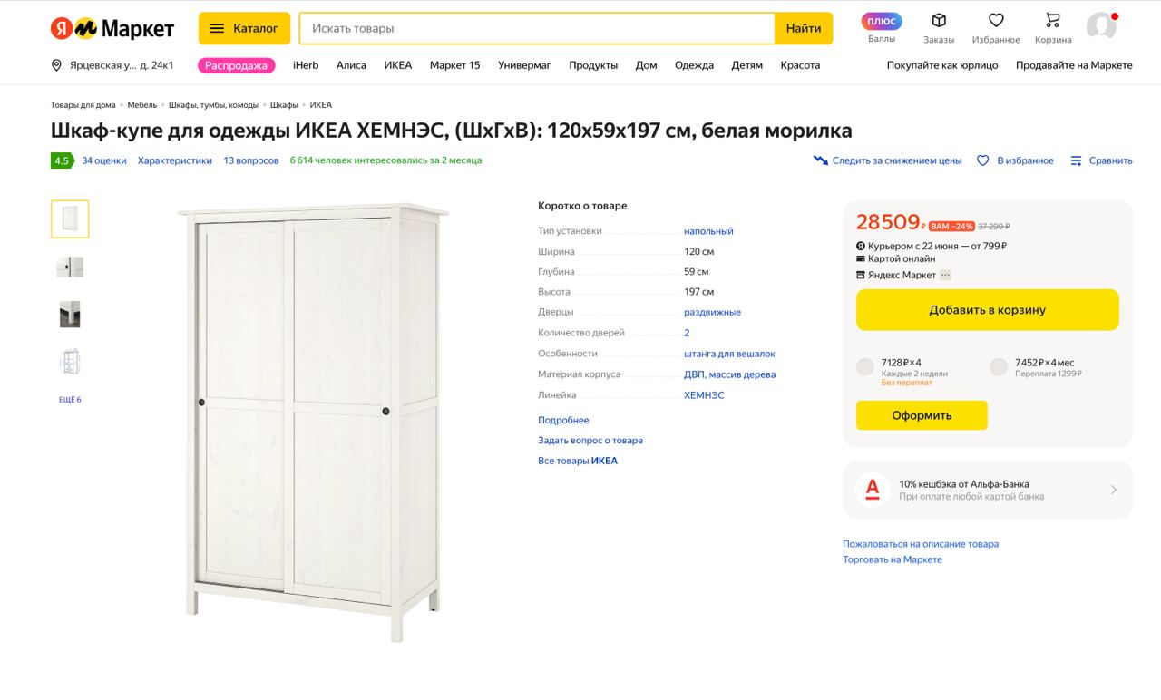Click the user profile avatar
This screenshot has width=1161, height=700.
pos(1101,26)
